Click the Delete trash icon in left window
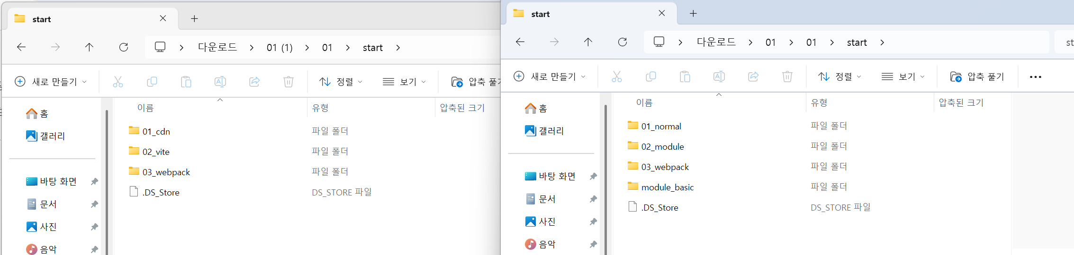The width and height of the screenshot is (1074, 255). tap(289, 82)
